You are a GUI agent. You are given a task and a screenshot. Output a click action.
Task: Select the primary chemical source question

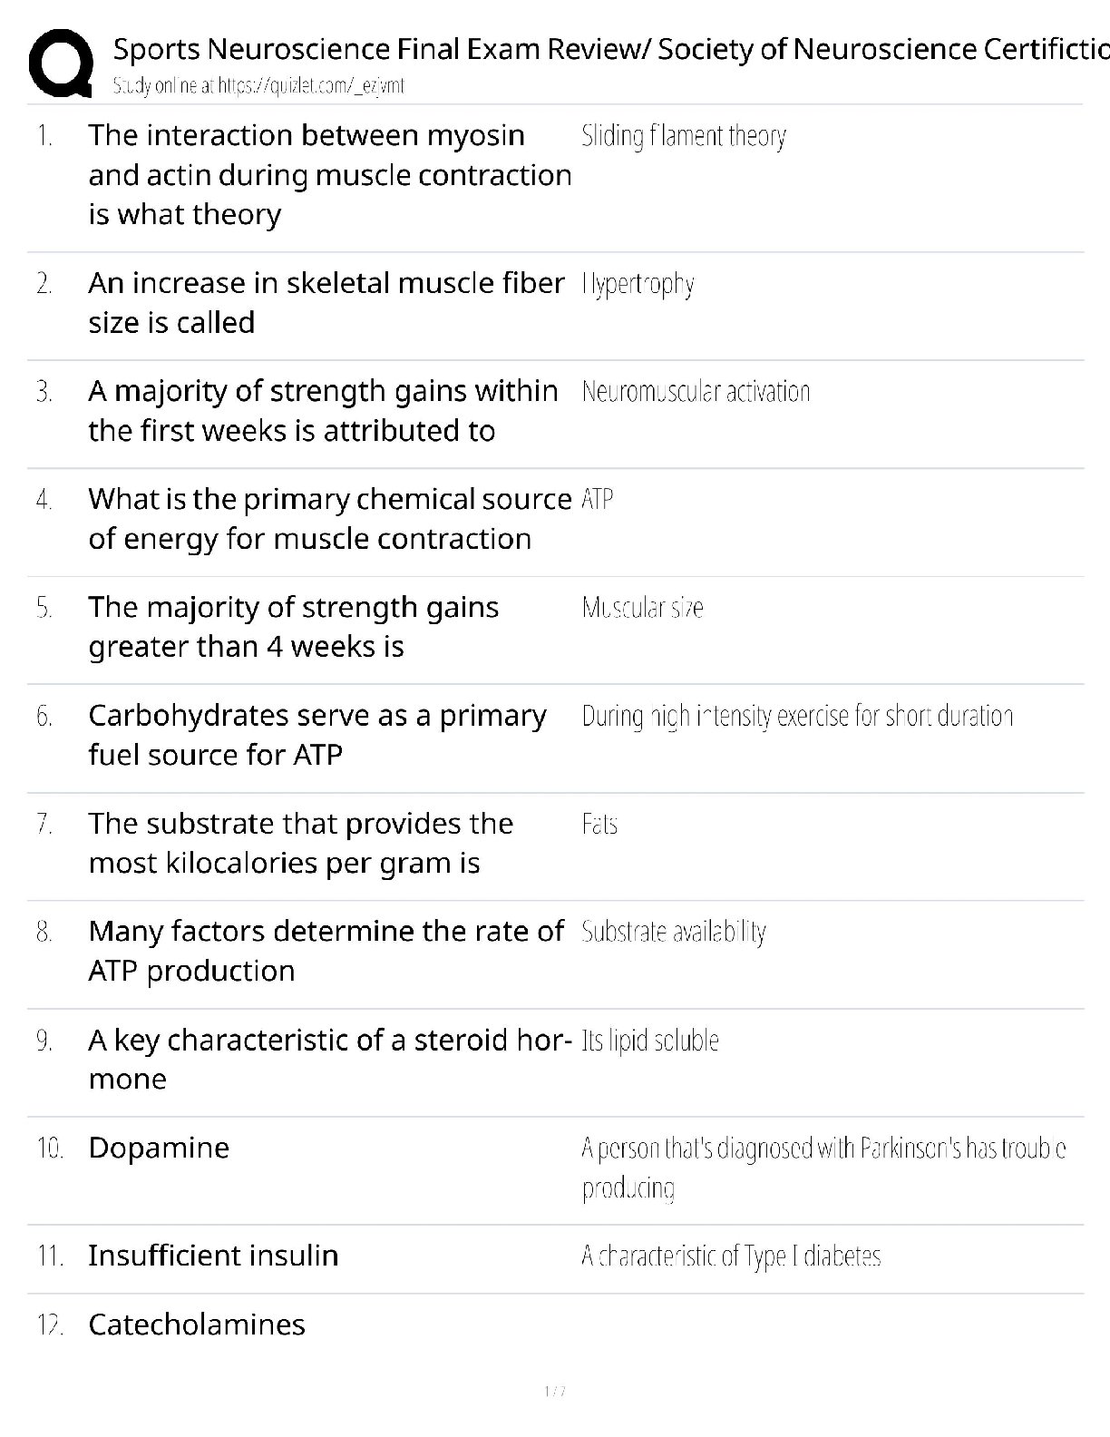click(329, 519)
